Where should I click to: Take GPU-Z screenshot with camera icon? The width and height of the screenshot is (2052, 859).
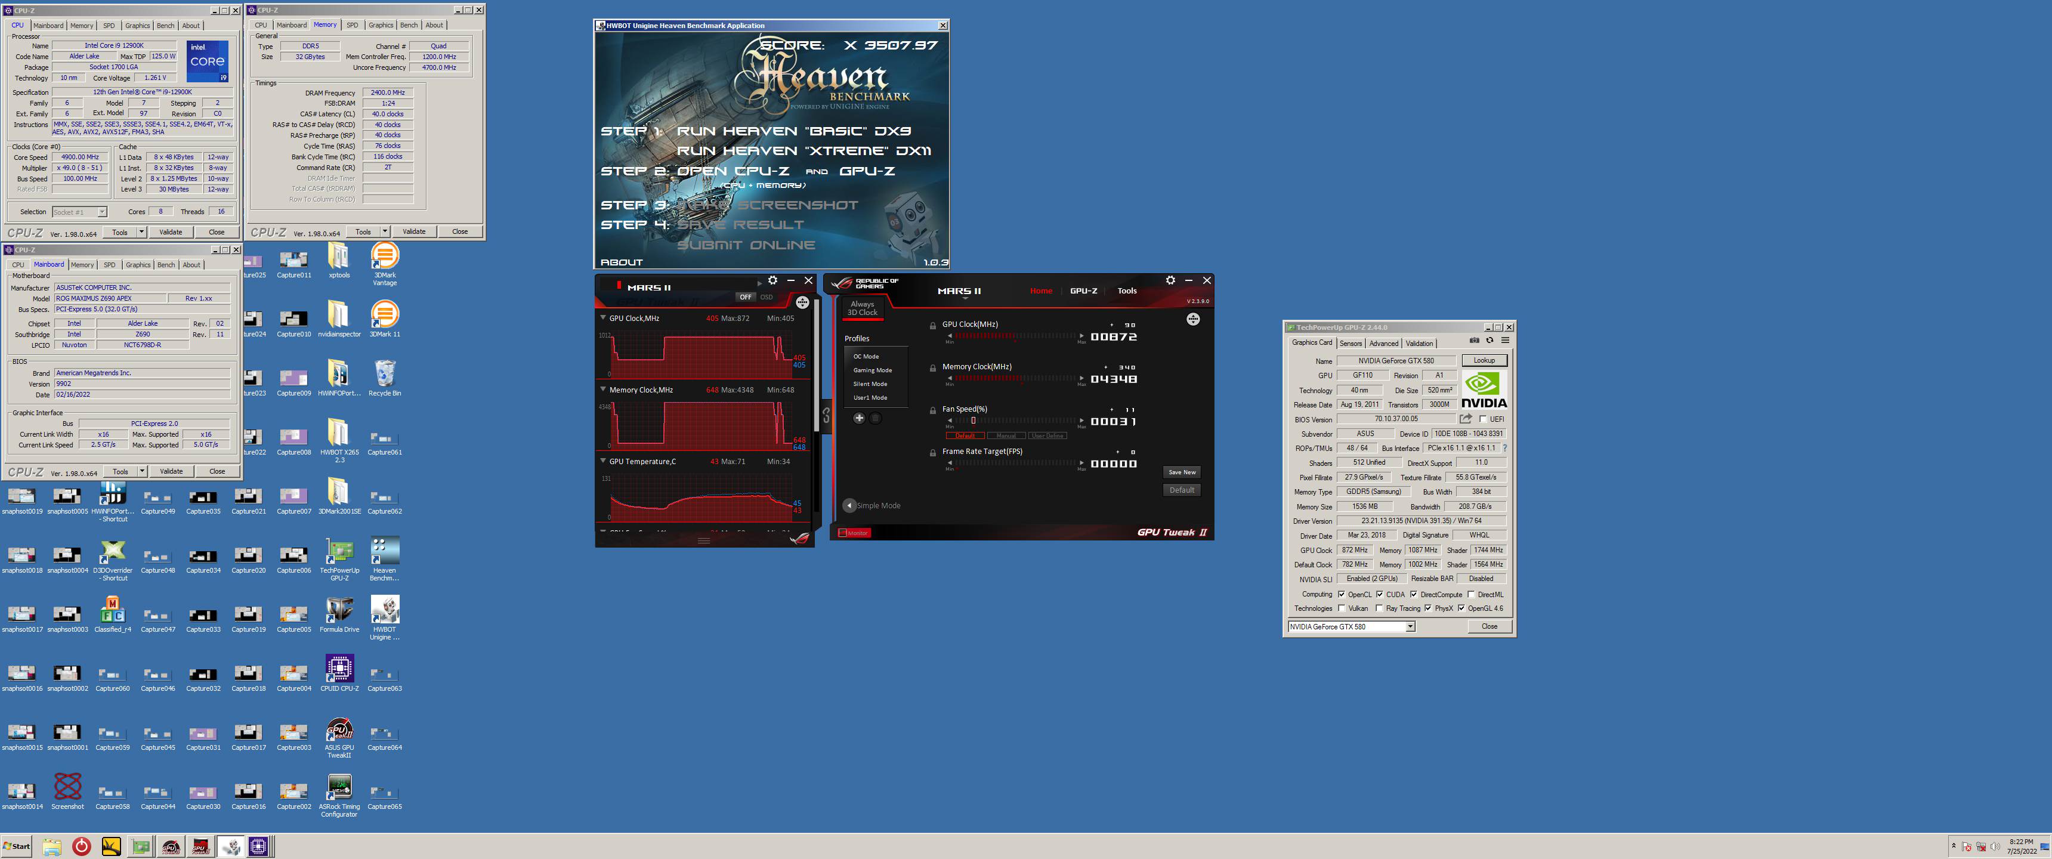(x=1473, y=340)
